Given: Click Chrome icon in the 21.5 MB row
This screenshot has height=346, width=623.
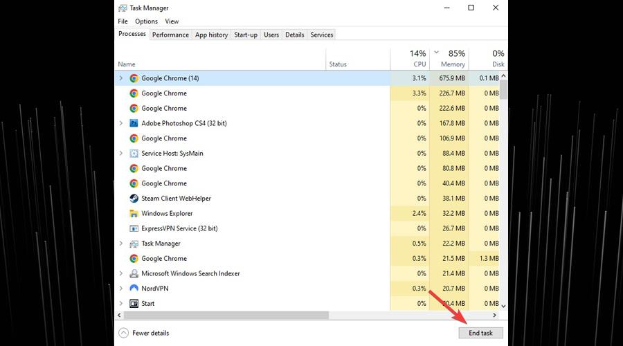Looking at the screenshot, I should tap(134, 258).
